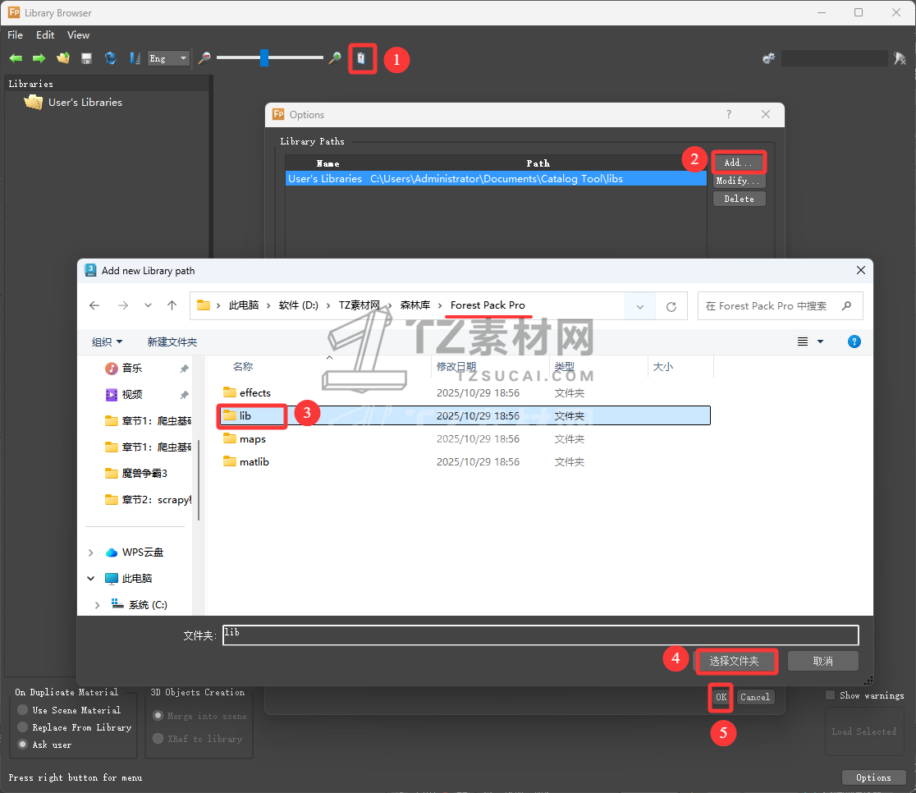Open the View menu
Viewport: 916px width, 793px height.
(x=78, y=35)
